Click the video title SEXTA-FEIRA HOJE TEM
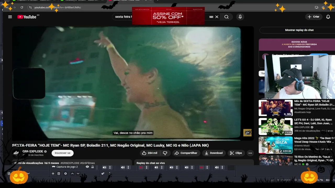Viewport: 335px width, 188px height. pyautogui.click(x=110, y=145)
